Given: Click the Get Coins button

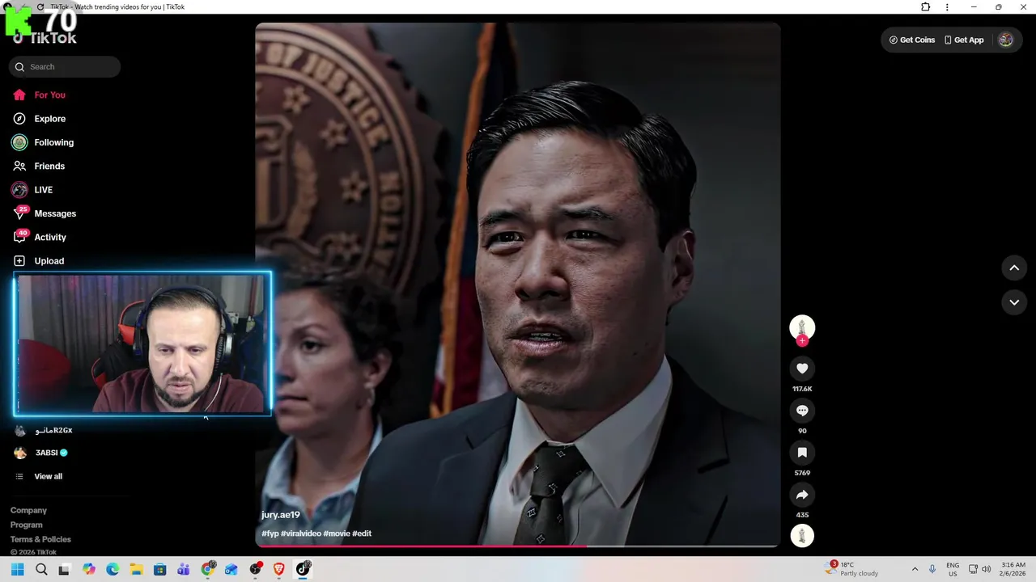Looking at the screenshot, I should point(912,40).
